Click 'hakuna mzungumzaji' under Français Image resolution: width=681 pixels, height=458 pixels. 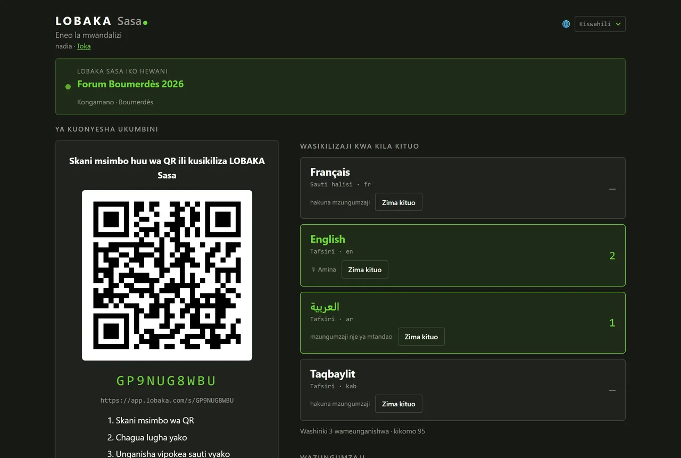click(x=340, y=202)
